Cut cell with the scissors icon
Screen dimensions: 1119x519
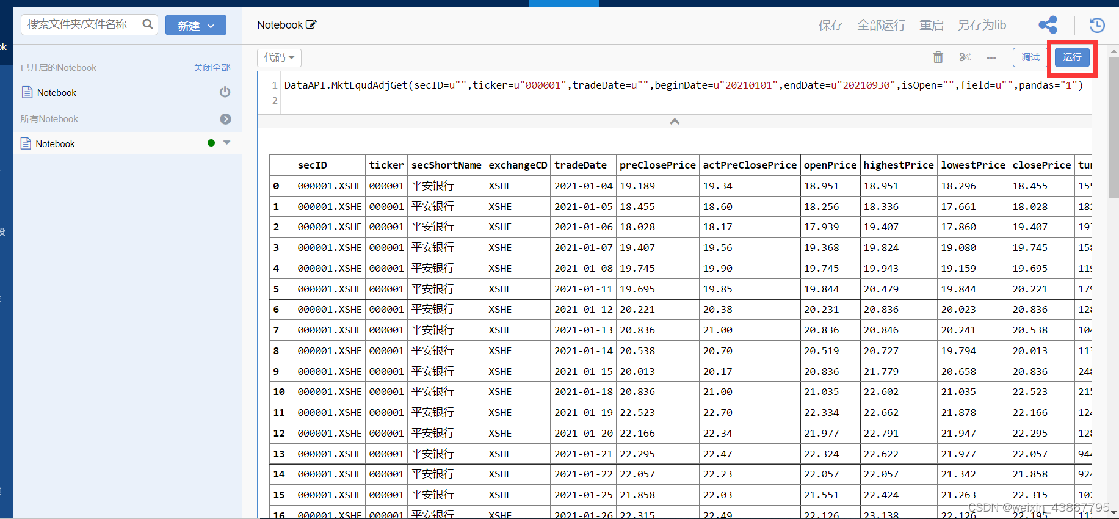pyautogui.click(x=965, y=57)
